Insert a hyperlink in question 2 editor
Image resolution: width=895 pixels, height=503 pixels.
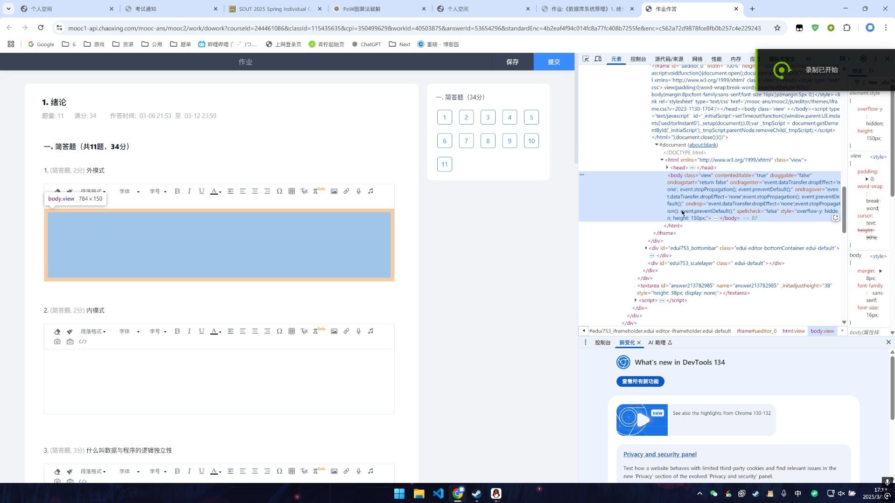tap(346, 331)
